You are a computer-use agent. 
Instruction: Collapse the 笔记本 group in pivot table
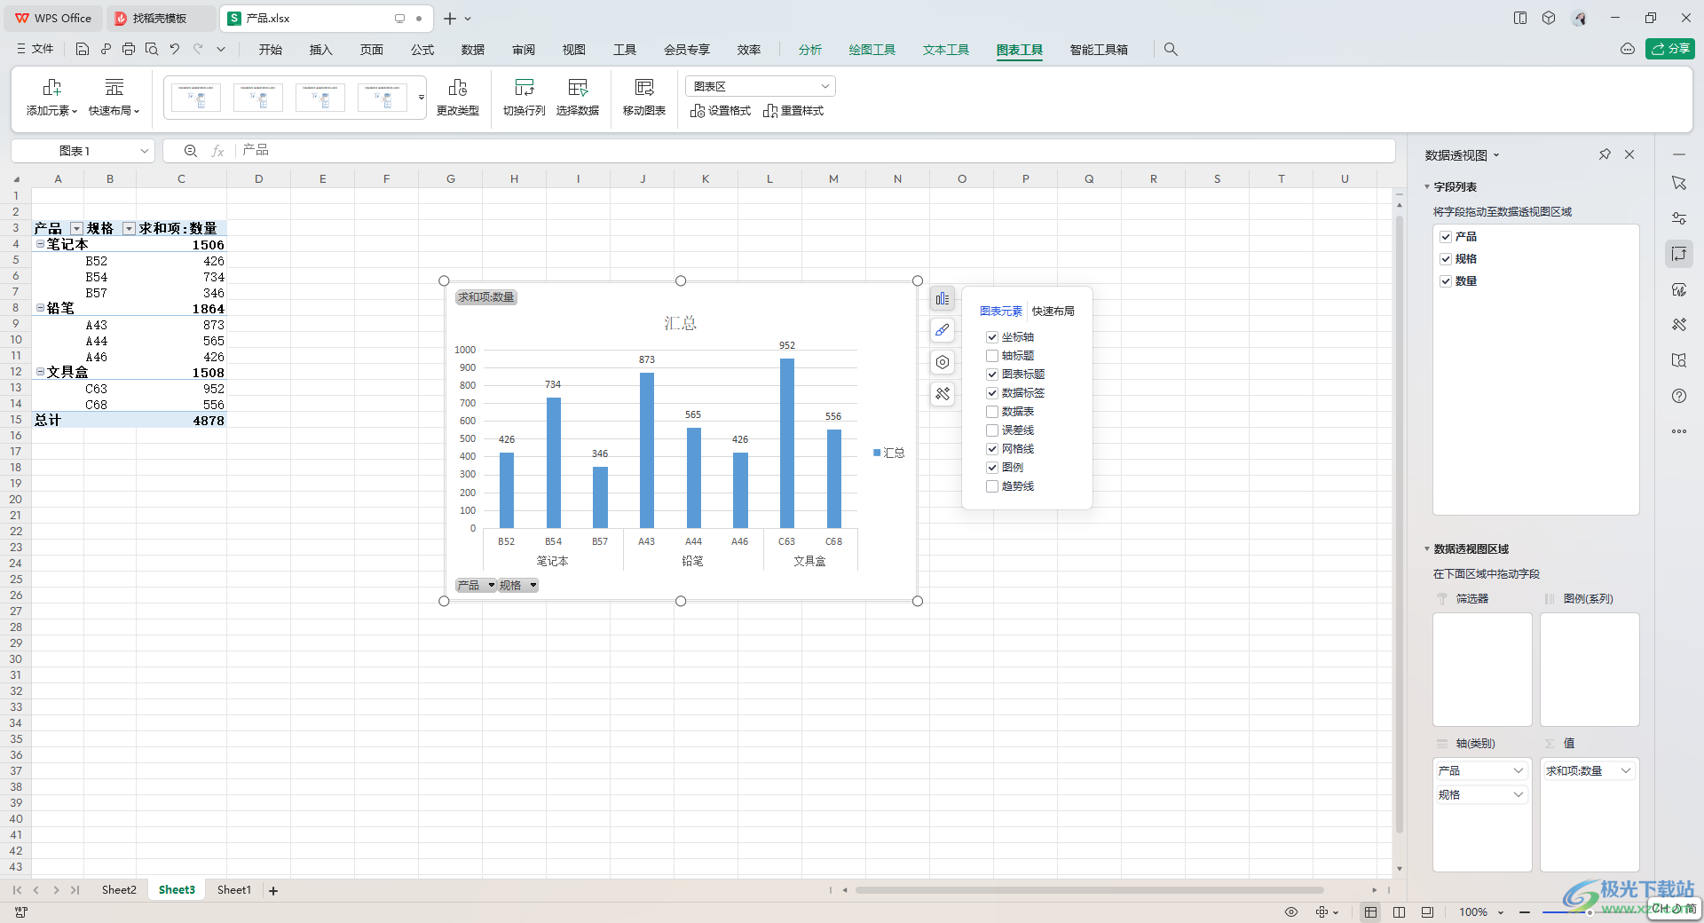40,244
